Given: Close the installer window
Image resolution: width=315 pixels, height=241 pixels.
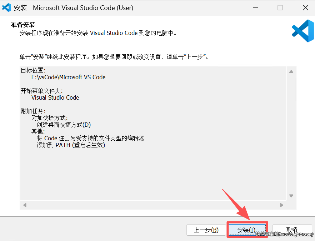Looking at the screenshot, I should pyautogui.click(x=305, y=7).
